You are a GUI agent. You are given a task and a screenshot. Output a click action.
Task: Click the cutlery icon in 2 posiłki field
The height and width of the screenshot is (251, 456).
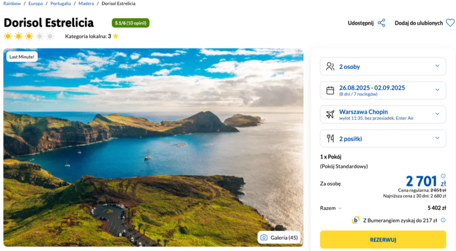click(x=330, y=138)
